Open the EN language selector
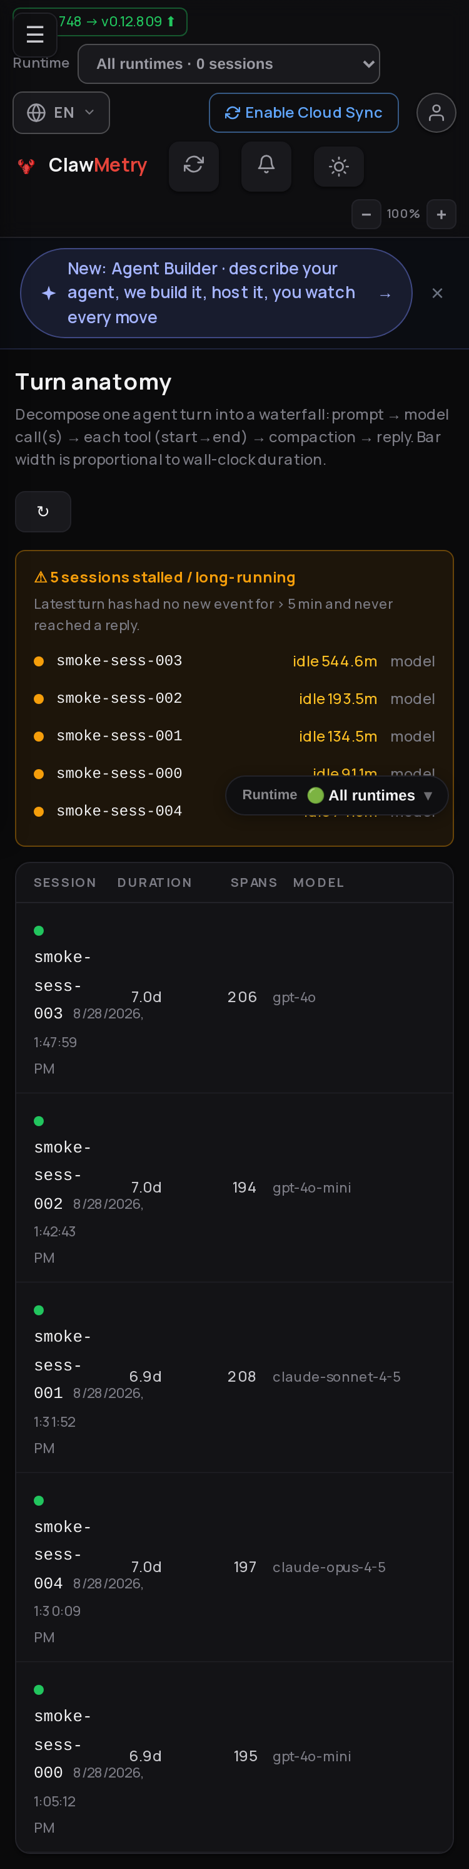This screenshot has width=469, height=1869. pyautogui.click(x=61, y=113)
